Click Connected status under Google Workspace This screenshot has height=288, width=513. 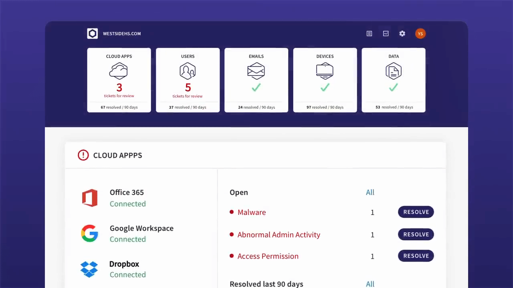(128, 239)
